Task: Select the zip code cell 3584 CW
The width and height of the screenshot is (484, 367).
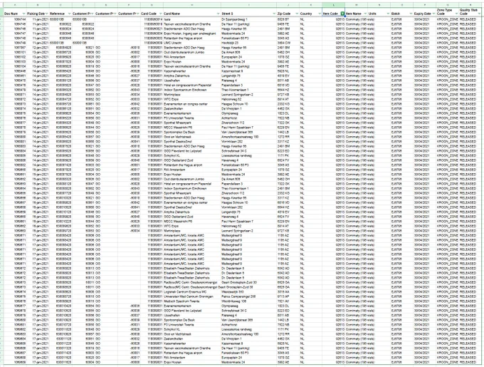Action: 288,43
